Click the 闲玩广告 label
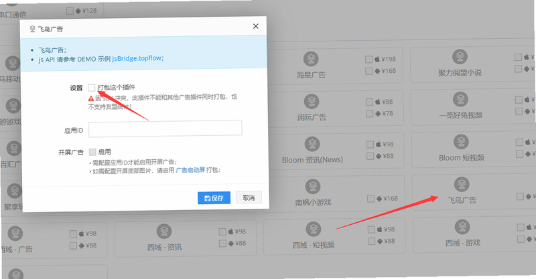The height and width of the screenshot is (279, 536). point(312,118)
